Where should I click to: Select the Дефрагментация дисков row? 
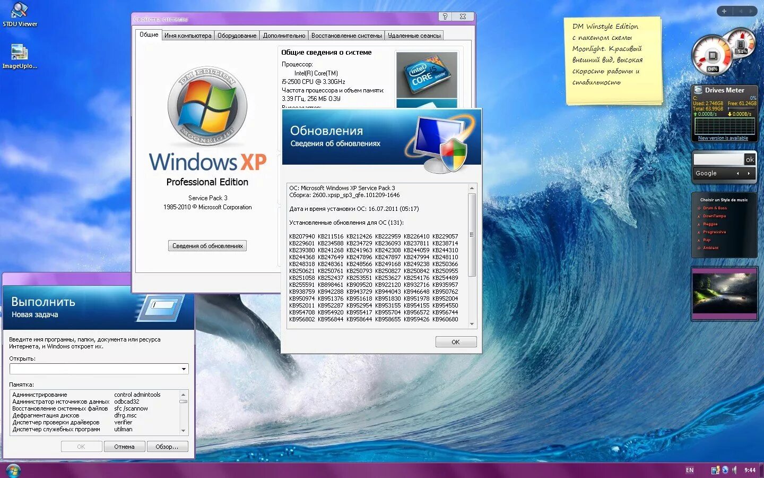[95, 415]
